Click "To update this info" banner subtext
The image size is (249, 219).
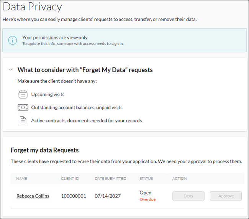[73, 44]
